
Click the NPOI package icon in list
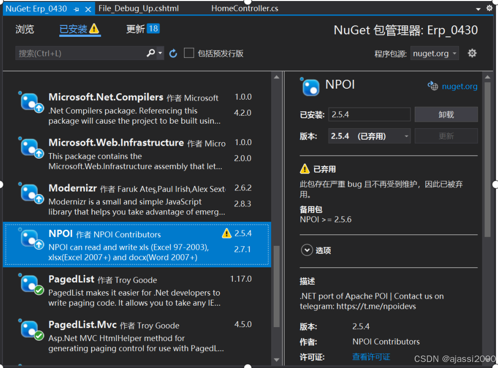click(x=31, y=239)
